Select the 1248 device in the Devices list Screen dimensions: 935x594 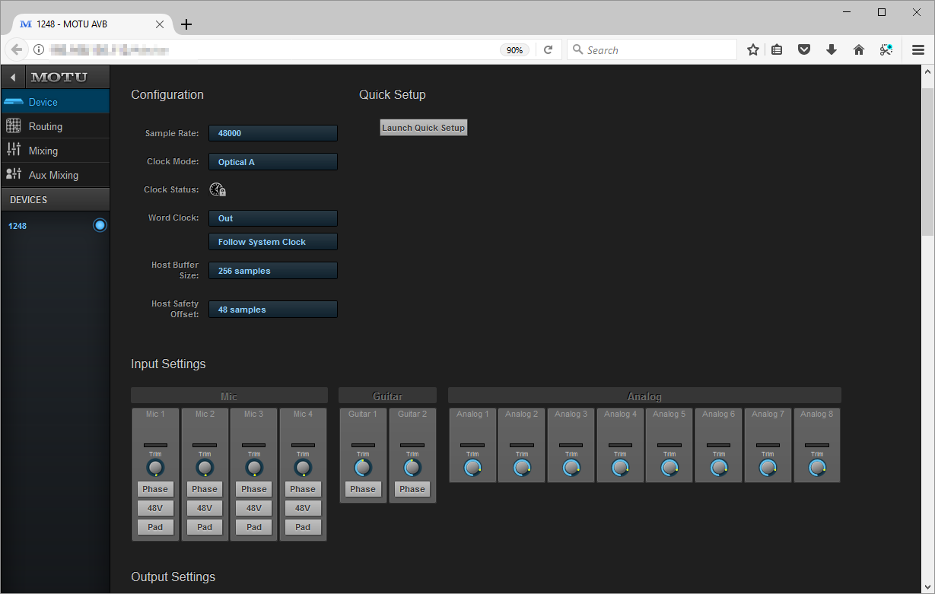coord(55,226)
